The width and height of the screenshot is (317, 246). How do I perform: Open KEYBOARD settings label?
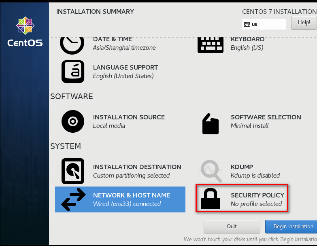(247, 39)
